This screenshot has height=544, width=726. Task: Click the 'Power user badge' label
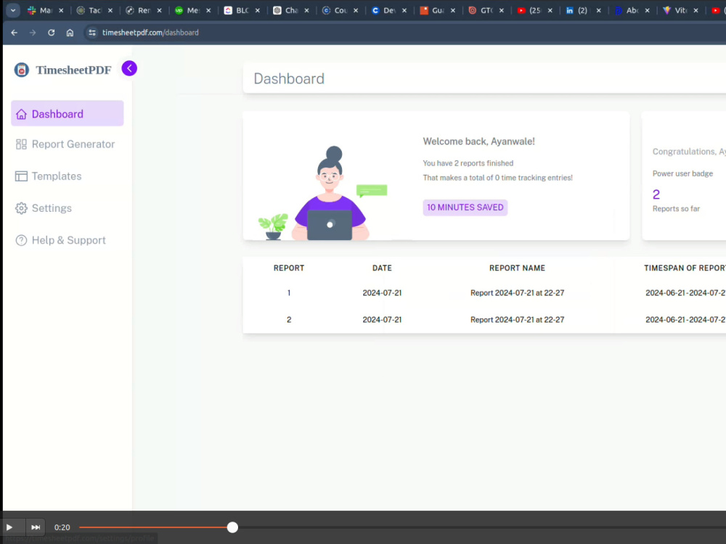[682, 173]
